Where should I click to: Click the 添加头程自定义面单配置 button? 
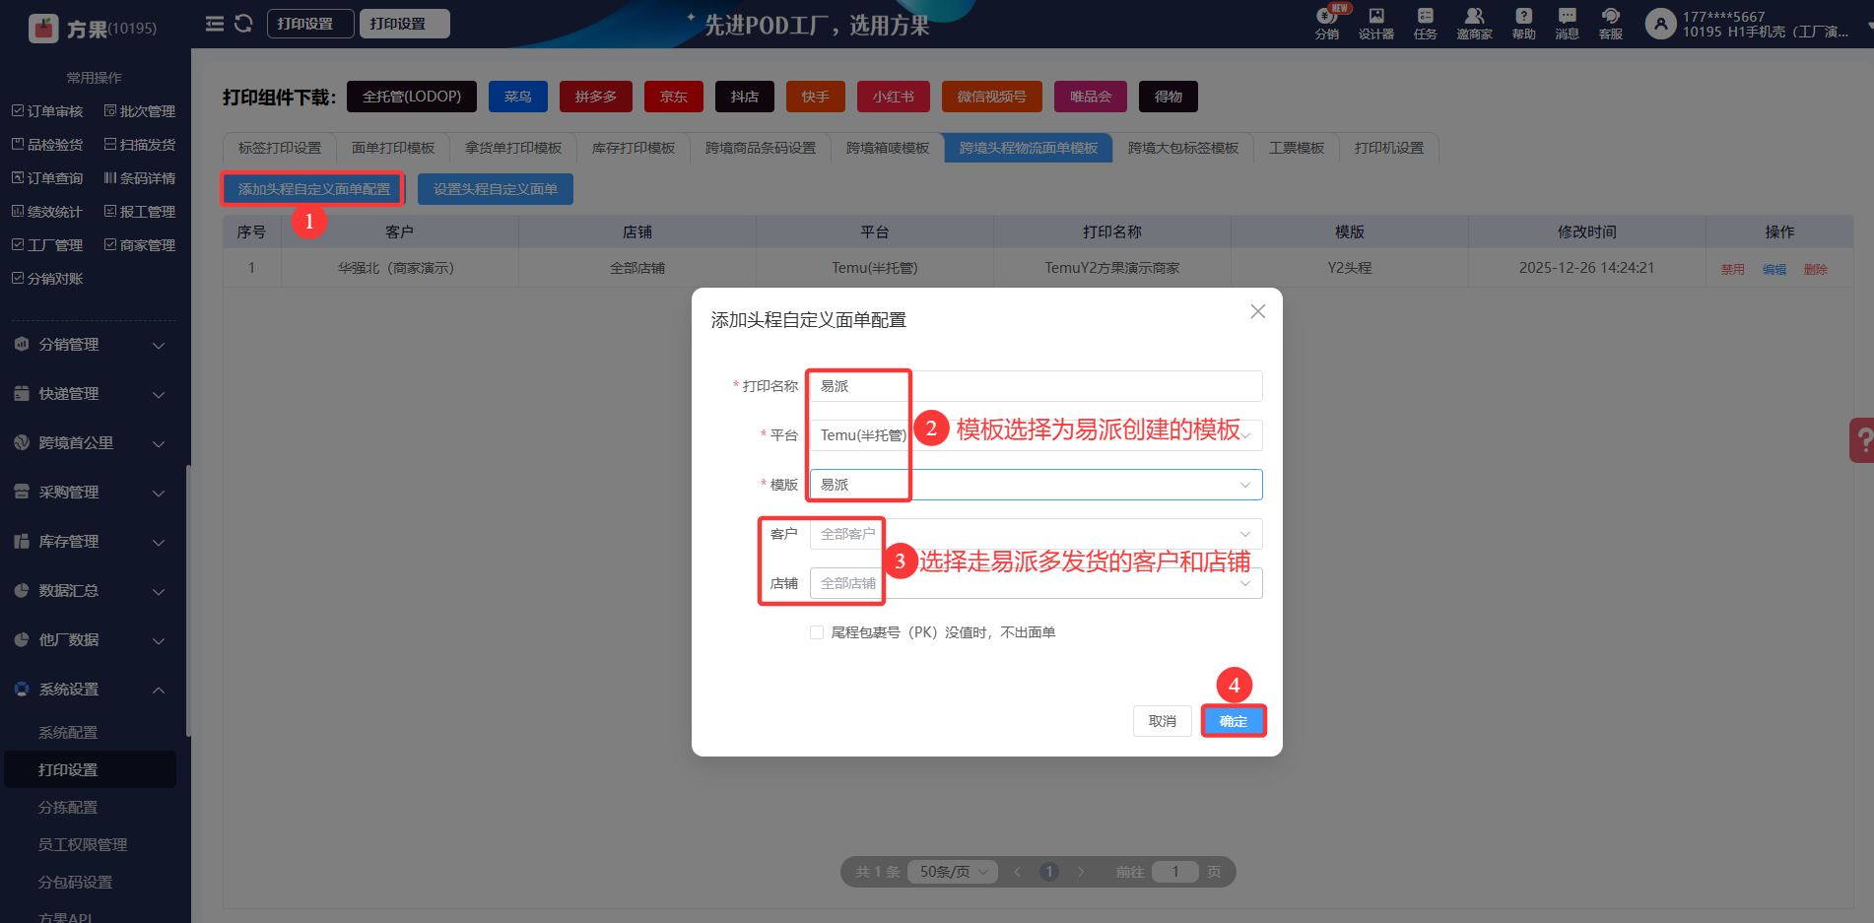[313, 189]
